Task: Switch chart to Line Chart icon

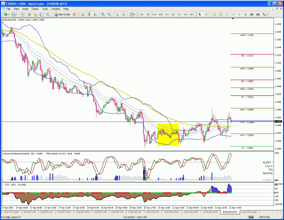Action: click(x=95, y=15)
